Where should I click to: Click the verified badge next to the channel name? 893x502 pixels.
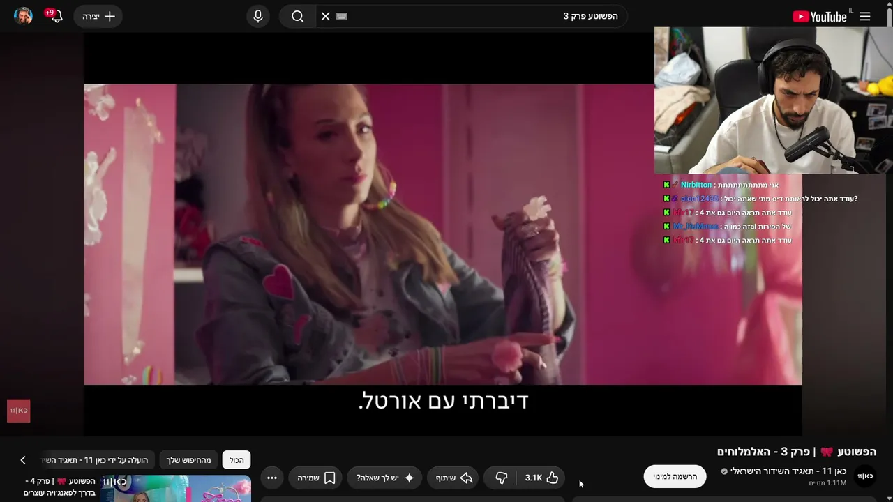tap(724, 471)
